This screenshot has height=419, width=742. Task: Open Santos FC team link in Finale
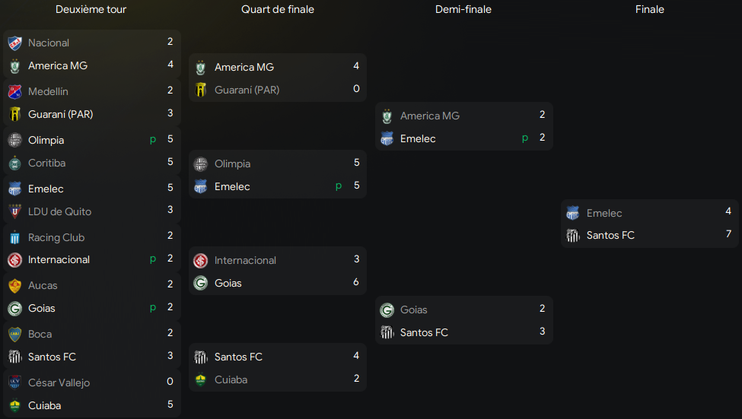tap(610, 236)
